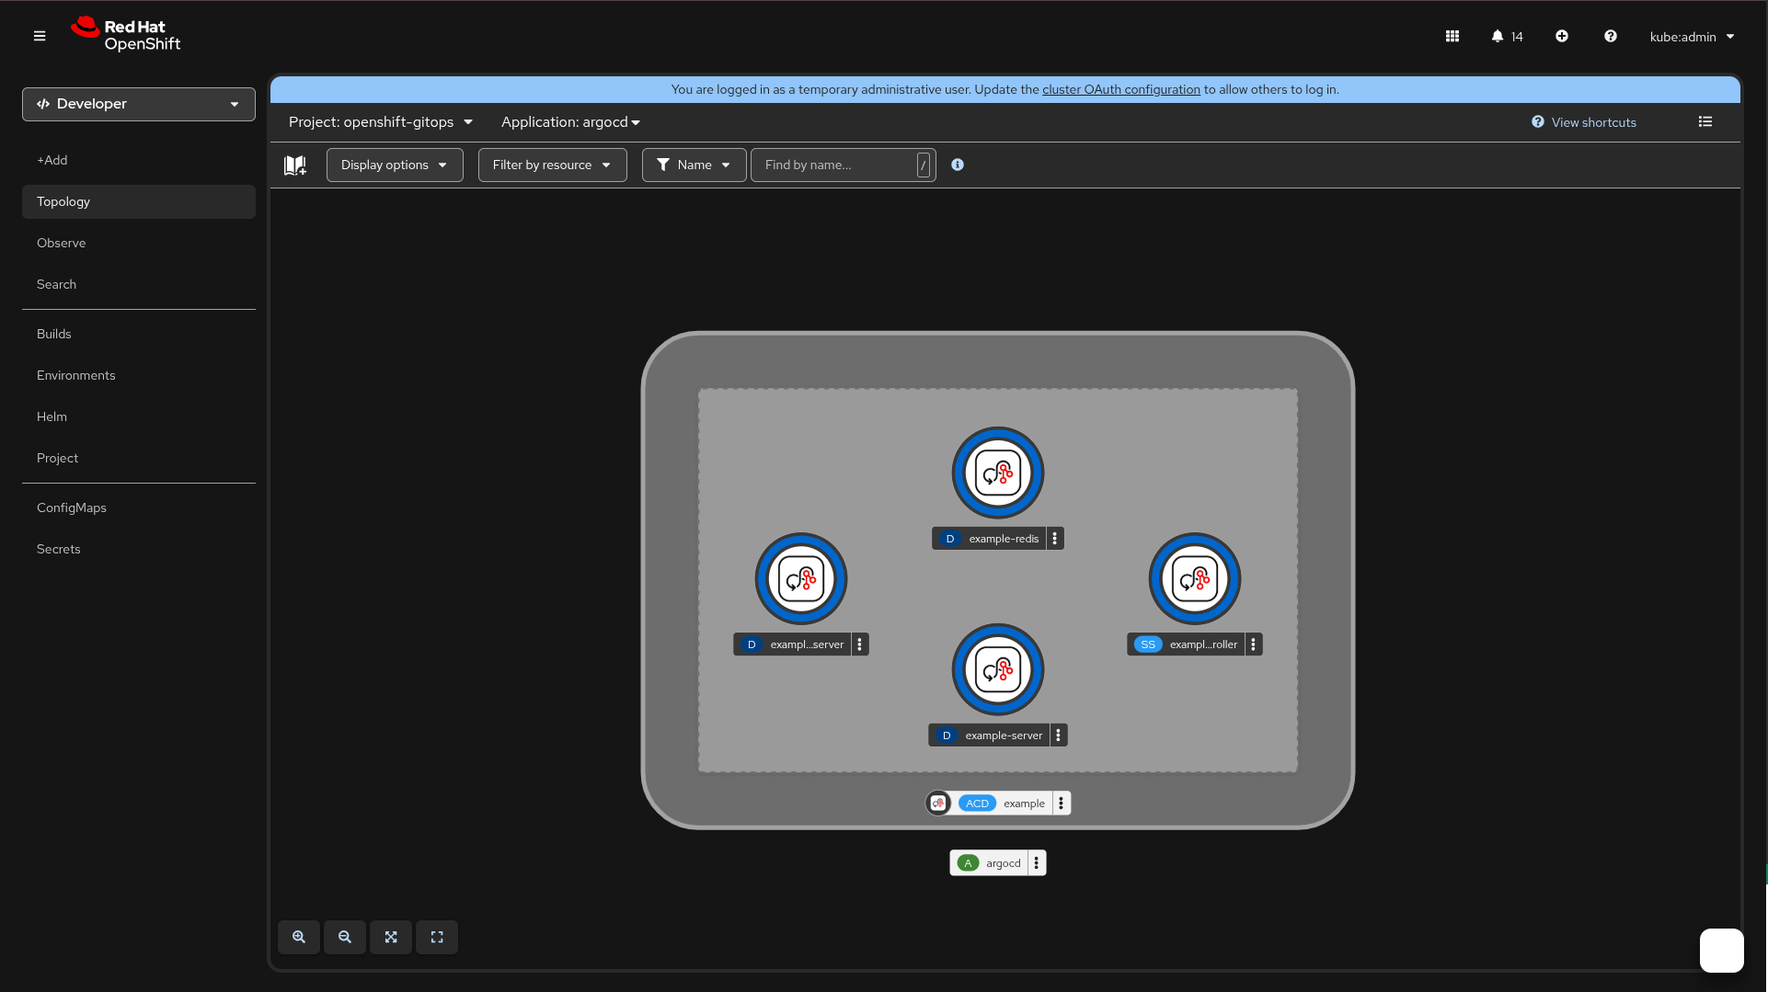The width and height of the screenshot is (1768, 992).
Task: Open the Display options dropdown
Action: coord(395,165)
